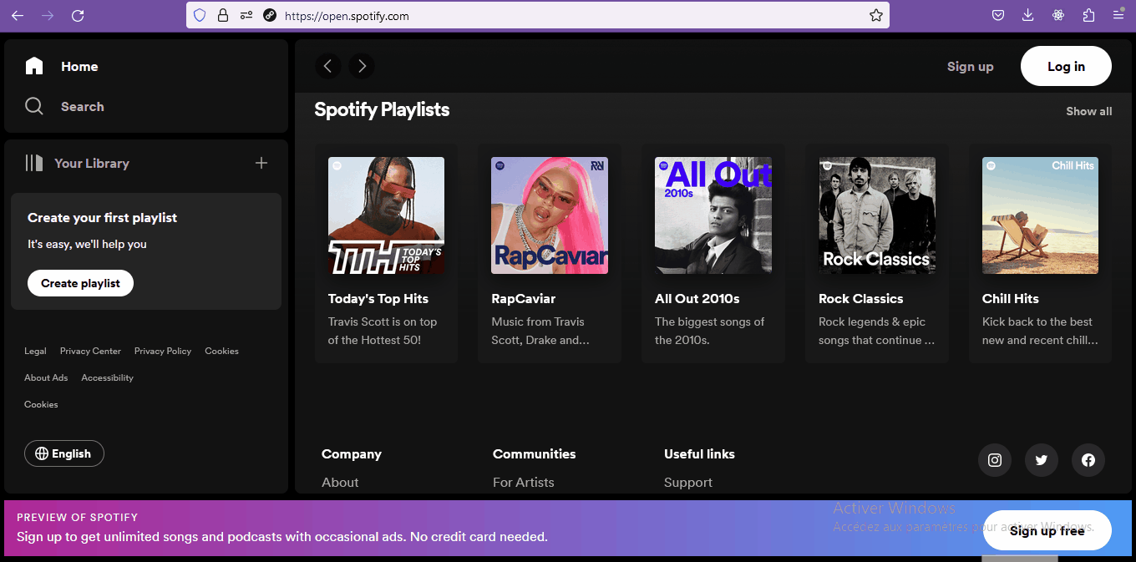Open the English language selector
This screenshot has width=1136, height=562.
click(x=64, y=453)
